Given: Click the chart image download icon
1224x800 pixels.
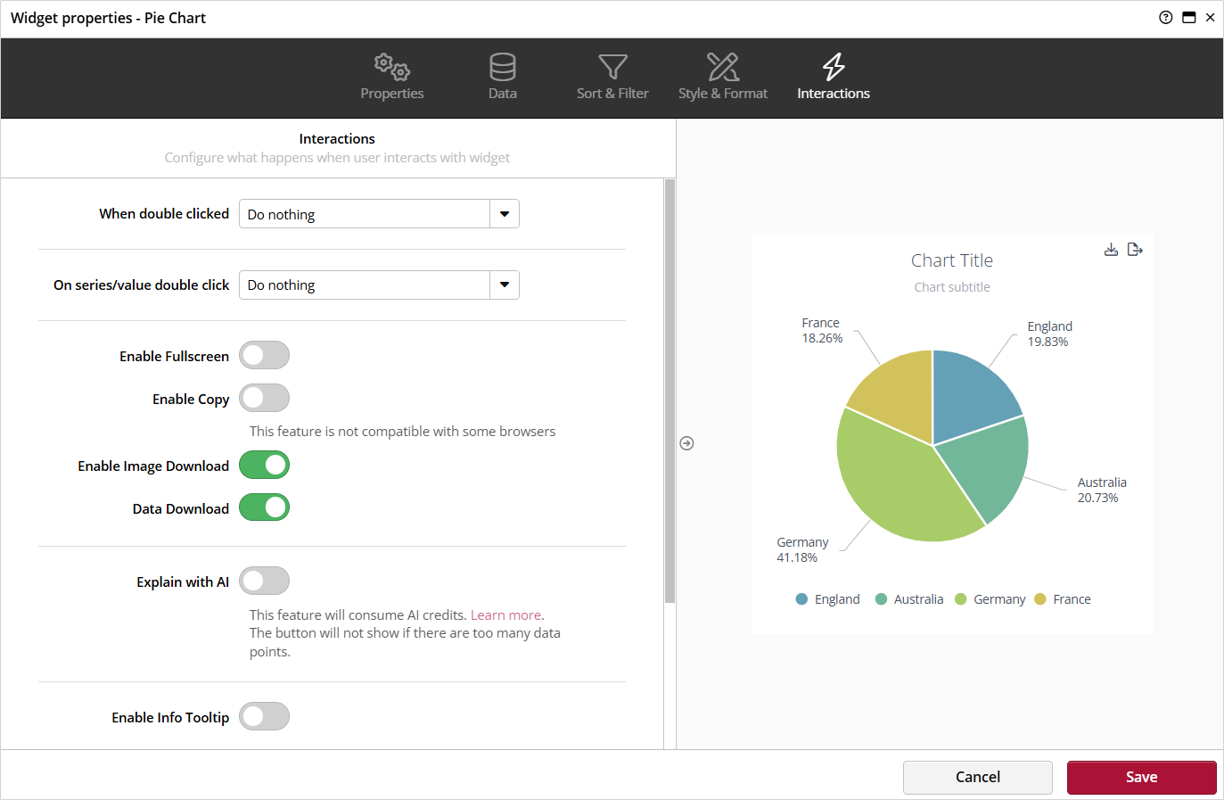Looking at the screenshot, I should (x=1111, y=250).
